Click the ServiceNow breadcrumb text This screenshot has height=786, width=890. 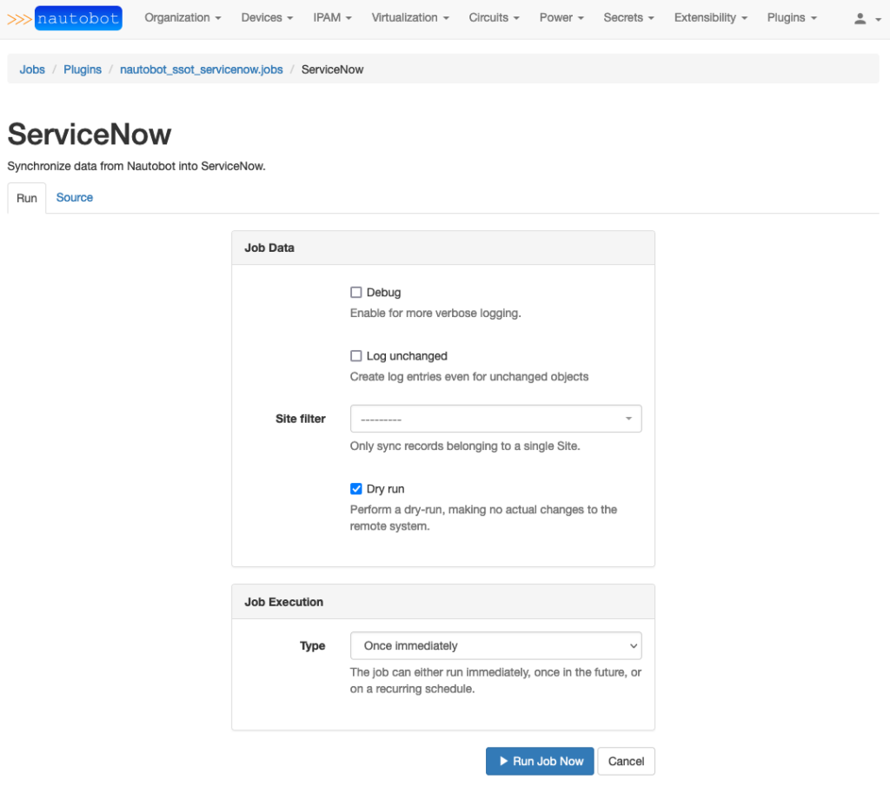(x=332, y=69)
